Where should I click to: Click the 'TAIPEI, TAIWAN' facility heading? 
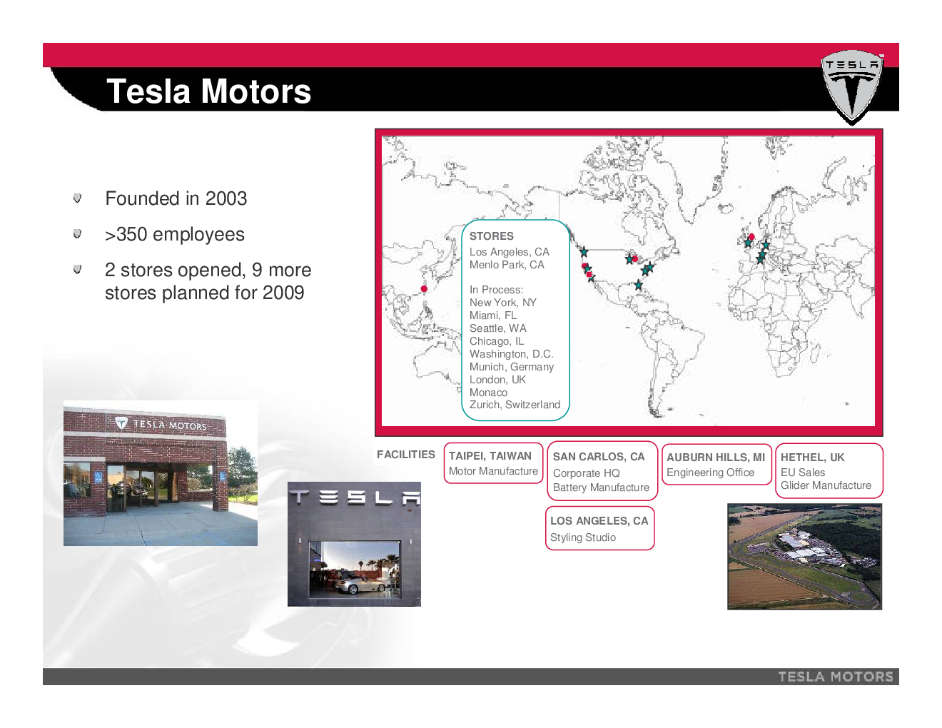pos(490,456)
